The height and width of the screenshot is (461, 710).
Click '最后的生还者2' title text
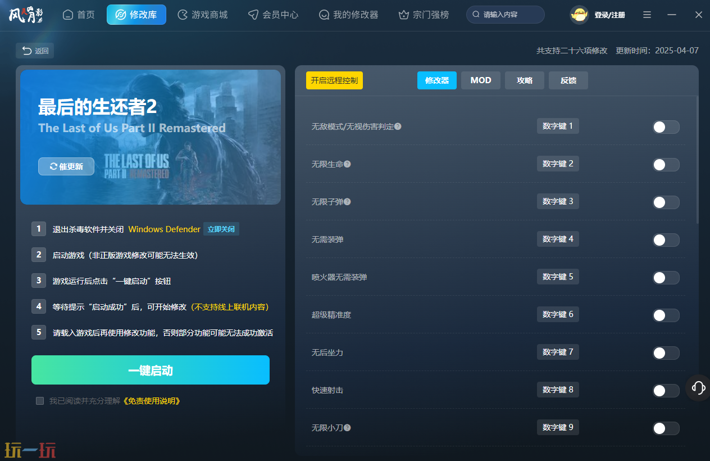97,107
